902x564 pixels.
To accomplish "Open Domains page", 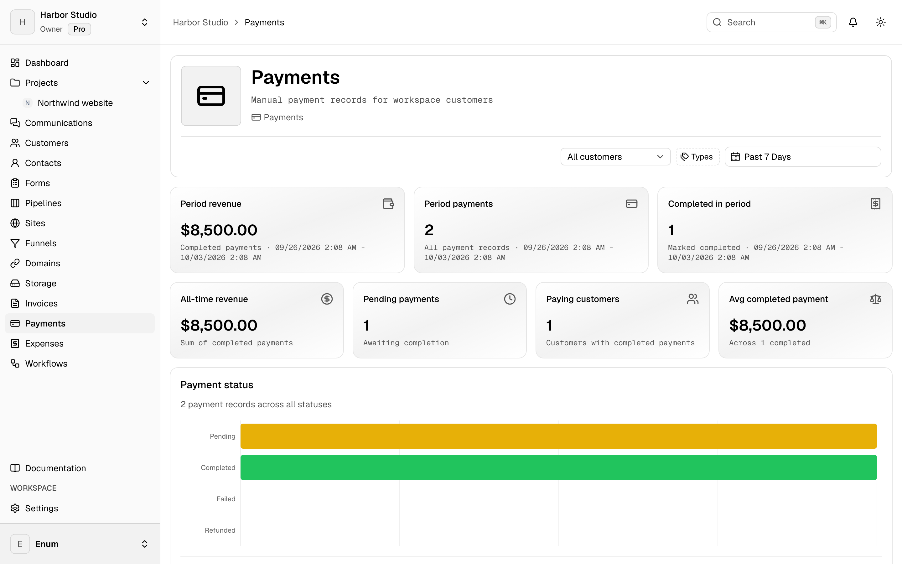I will (x=80, y=263).
